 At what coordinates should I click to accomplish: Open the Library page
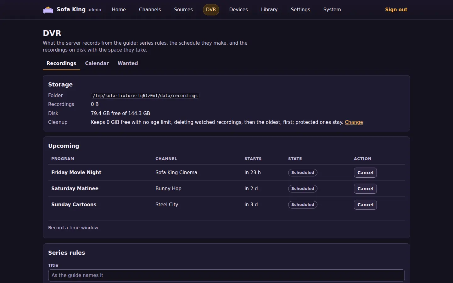[x=269, y=10]
